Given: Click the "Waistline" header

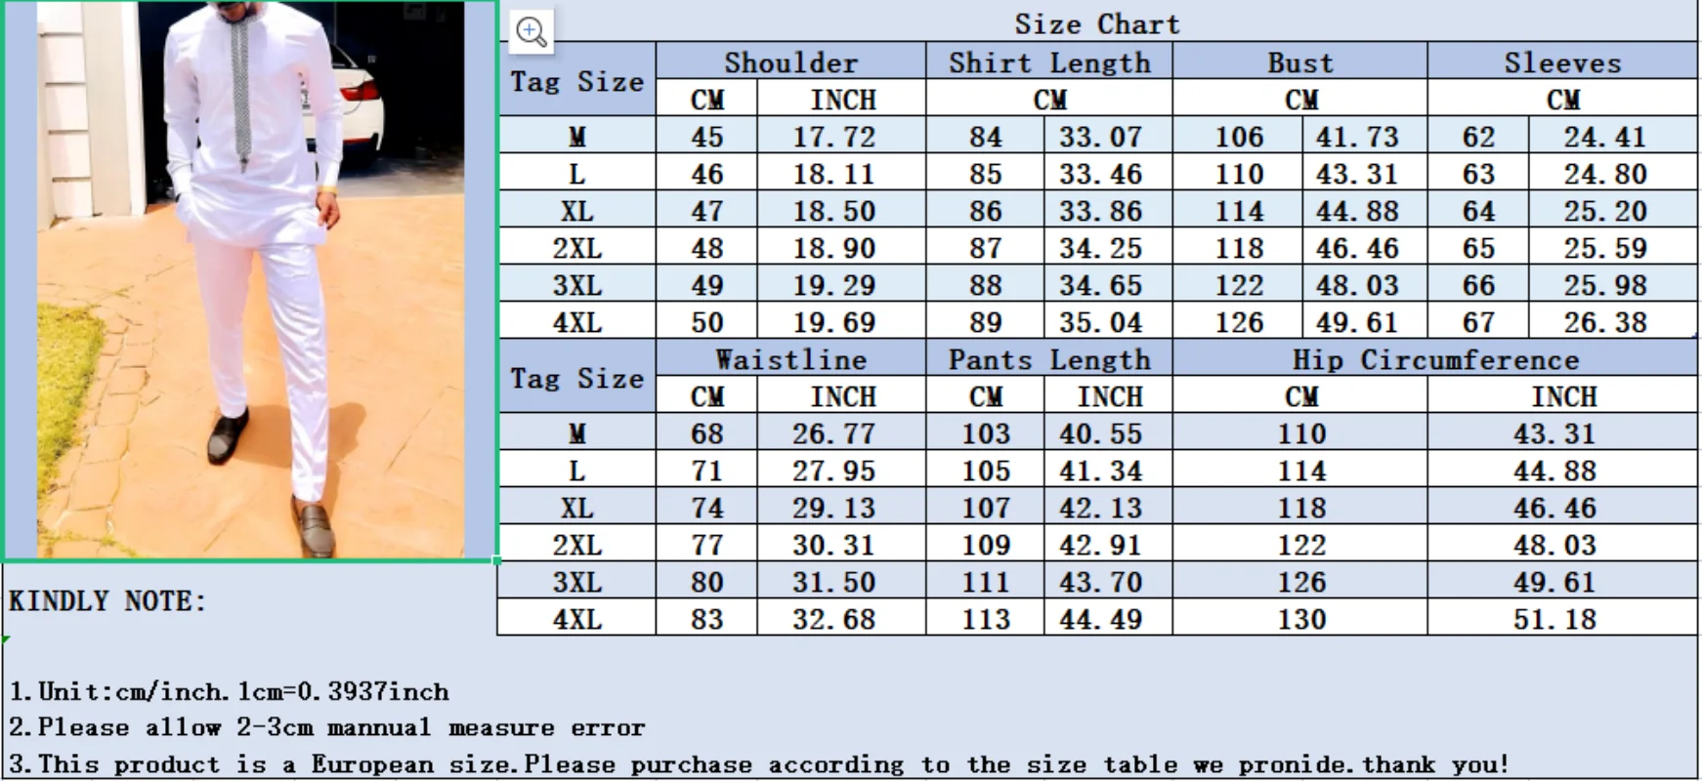Looking at the screenshot, I should pos(790,359).
